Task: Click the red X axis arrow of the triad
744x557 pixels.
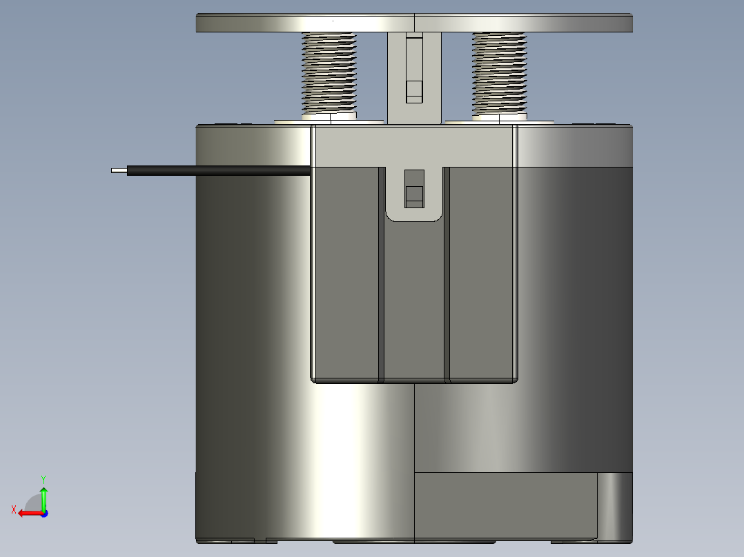Action: coord(30,514)
